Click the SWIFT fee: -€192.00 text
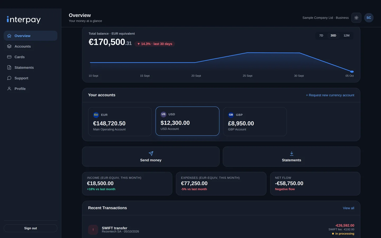Viewport: 381px width, 238px height. point(341,230)
